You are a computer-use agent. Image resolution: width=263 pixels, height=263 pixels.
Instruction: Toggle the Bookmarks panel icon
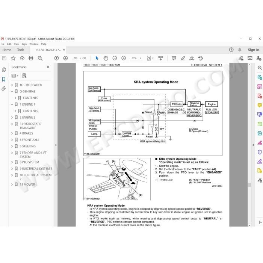coord(4,79)
